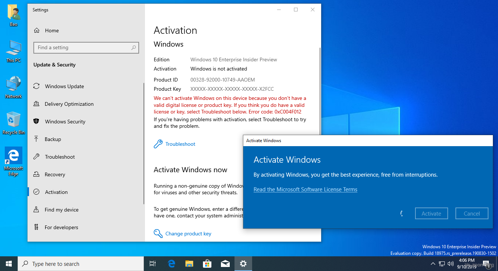The height and width of the screenshot is (271, 498).
Task: Click the Settings gear on the taskbar
Action: click(x=243, y=264)
